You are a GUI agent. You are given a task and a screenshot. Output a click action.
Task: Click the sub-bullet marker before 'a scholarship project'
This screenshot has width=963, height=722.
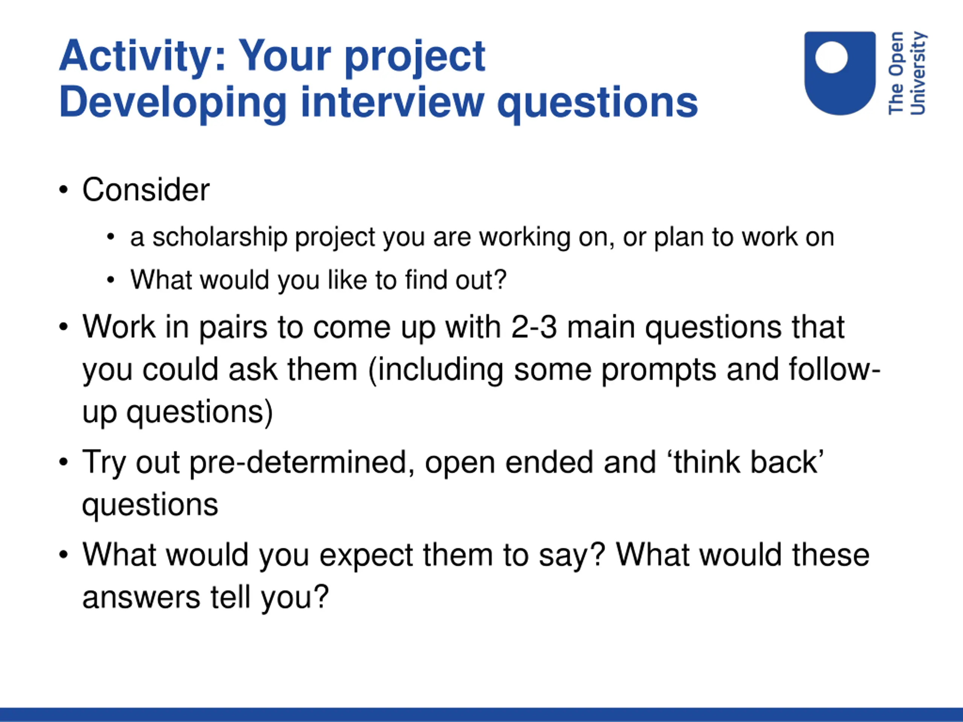coord(111,237)
